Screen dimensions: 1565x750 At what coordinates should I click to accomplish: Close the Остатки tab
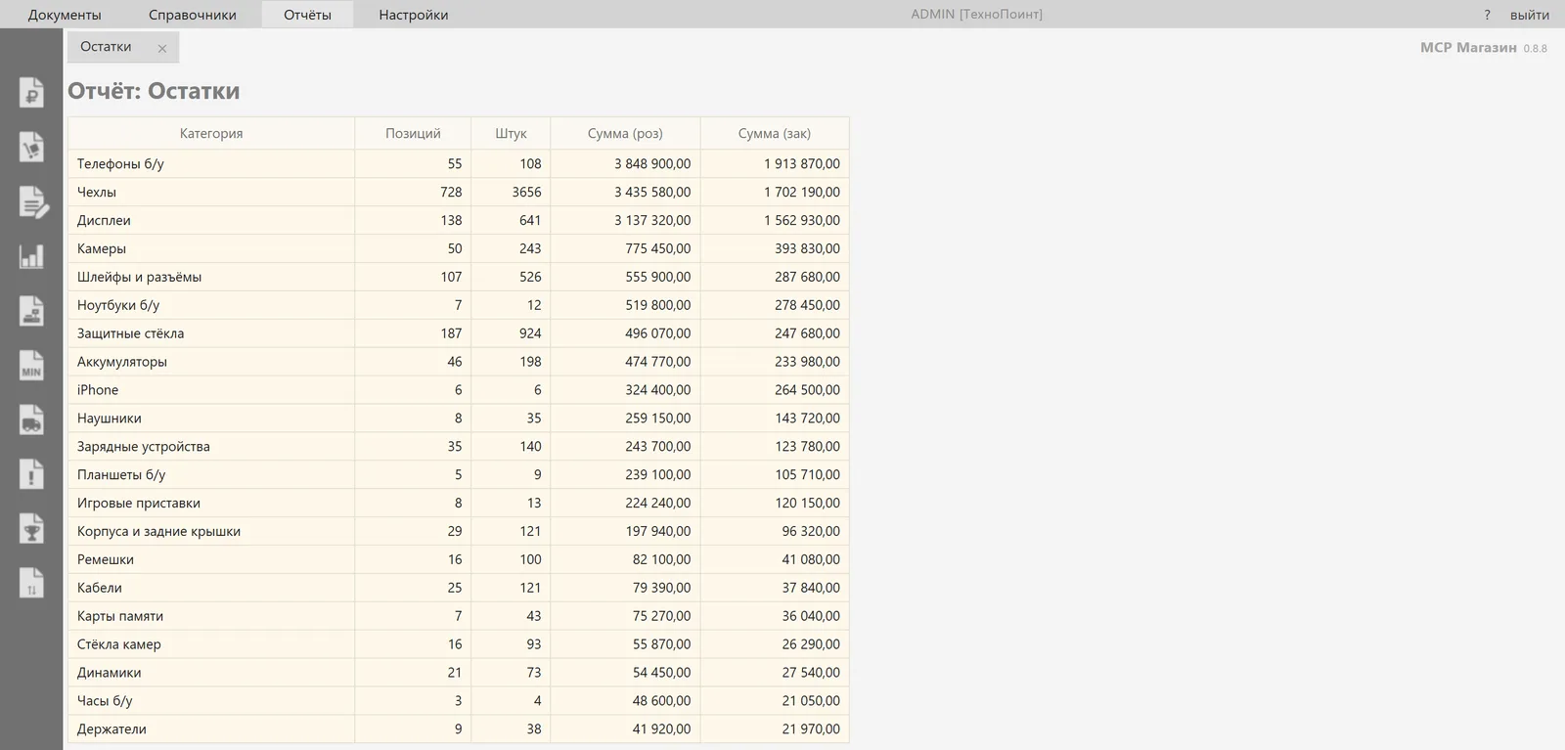pos(162,48)
